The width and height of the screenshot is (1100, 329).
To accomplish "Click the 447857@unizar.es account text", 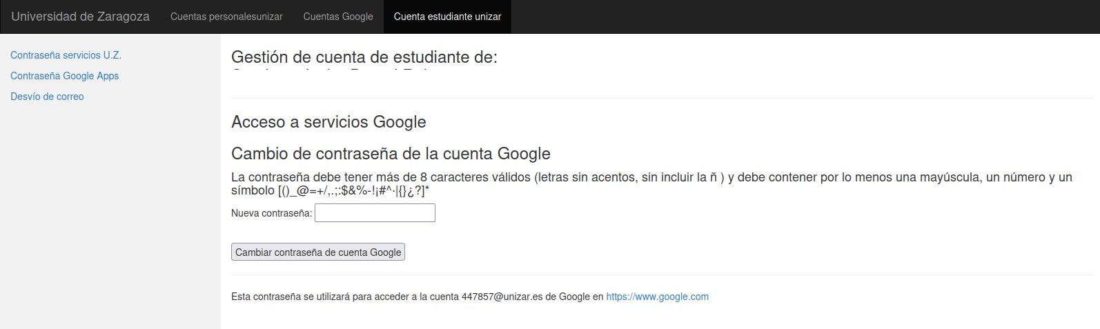I will [502, 297].
